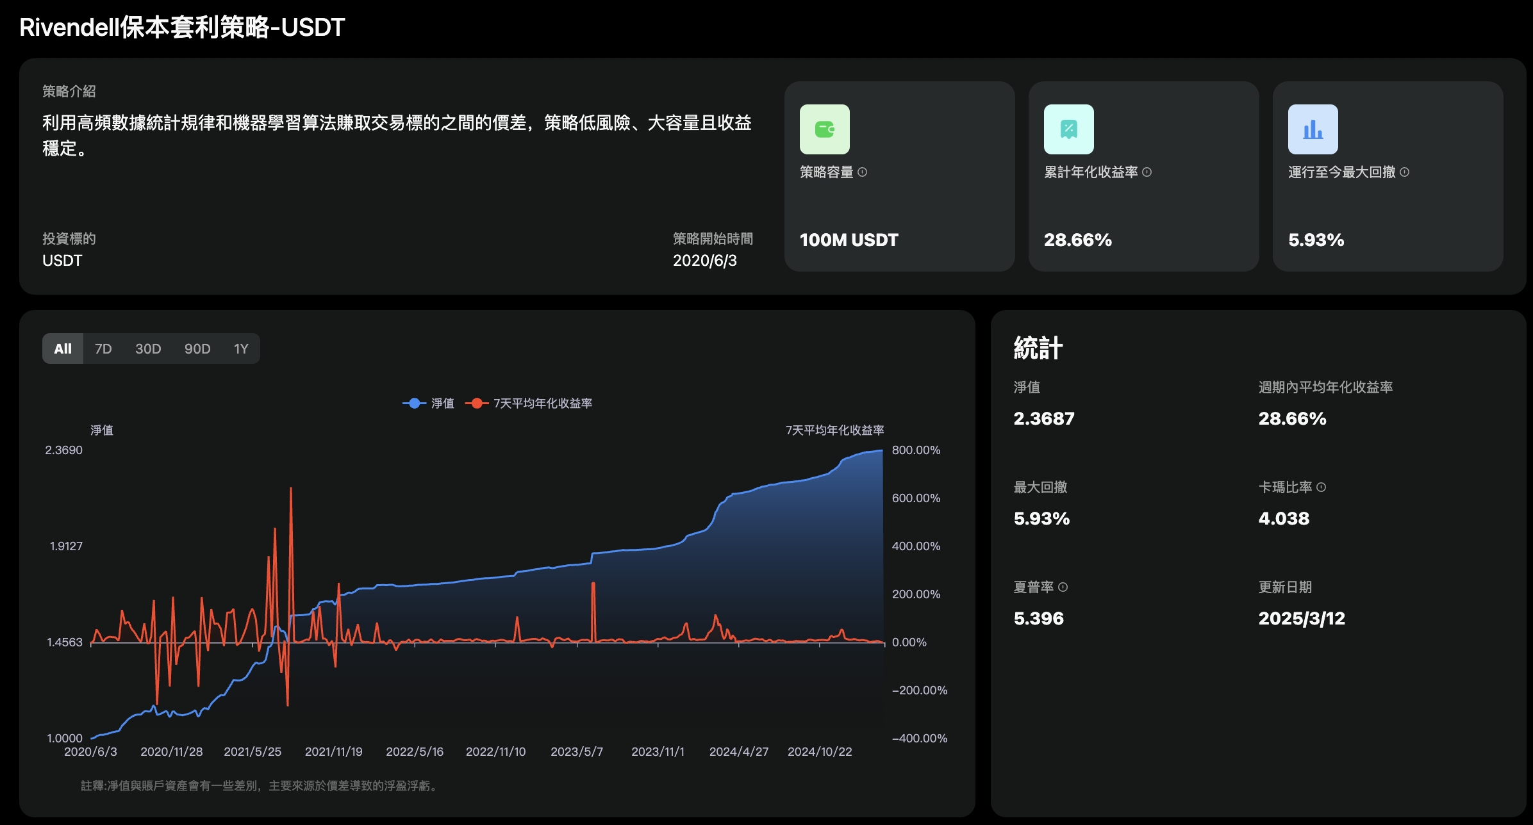The width and height of the screenshot is (1533, 825).
Task: Click the teal percent receipt icon
Action: pos(1068,129)
